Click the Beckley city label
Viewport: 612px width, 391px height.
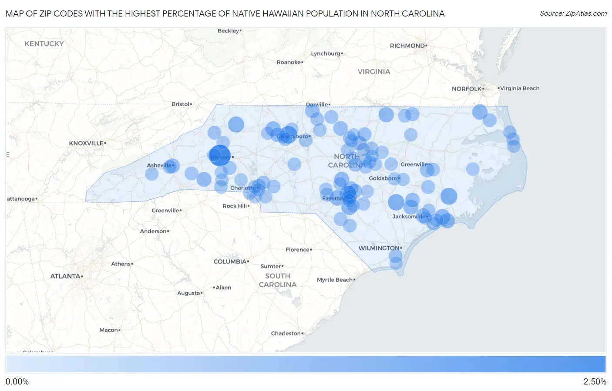point(229,31)
